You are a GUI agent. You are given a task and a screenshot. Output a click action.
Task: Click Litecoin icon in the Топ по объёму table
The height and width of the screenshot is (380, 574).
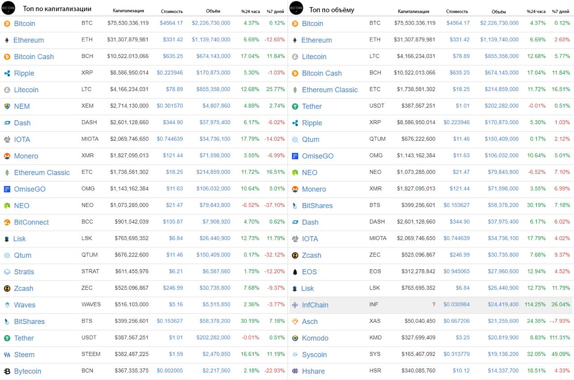click(295, 56)
